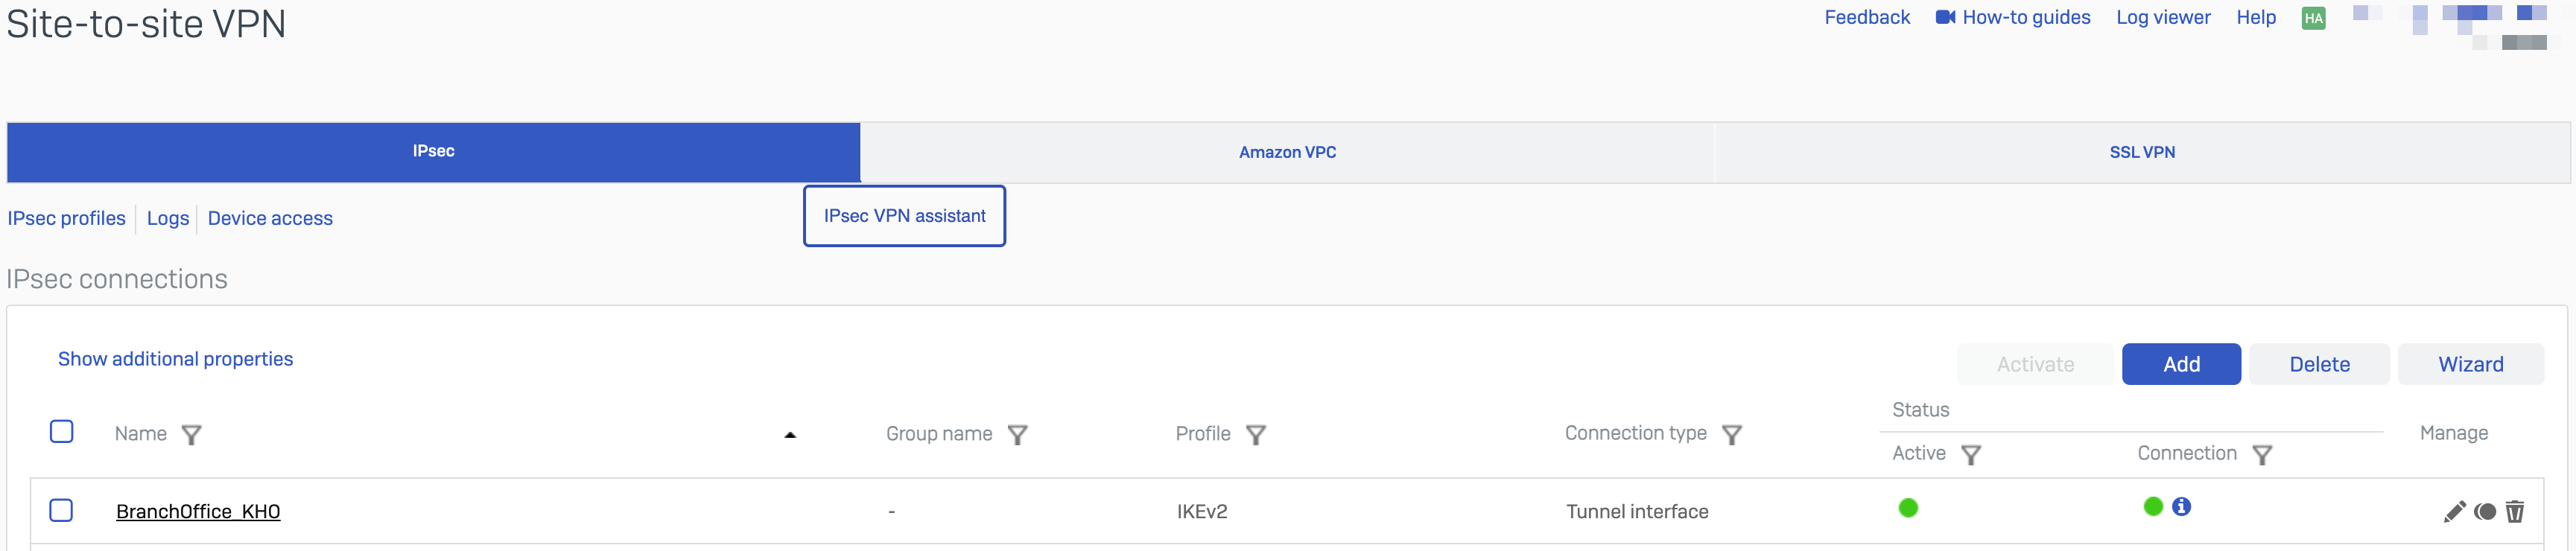Switch to the SSL VPN tab
Image resolution: width=2576 pixels, height=551 pixels.
click(2142, 152)
